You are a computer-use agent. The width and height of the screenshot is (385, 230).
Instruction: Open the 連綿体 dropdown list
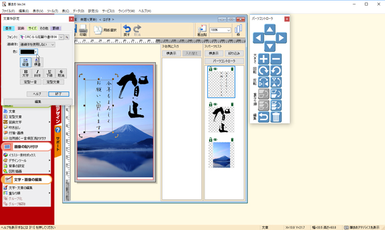coord(52,44)
